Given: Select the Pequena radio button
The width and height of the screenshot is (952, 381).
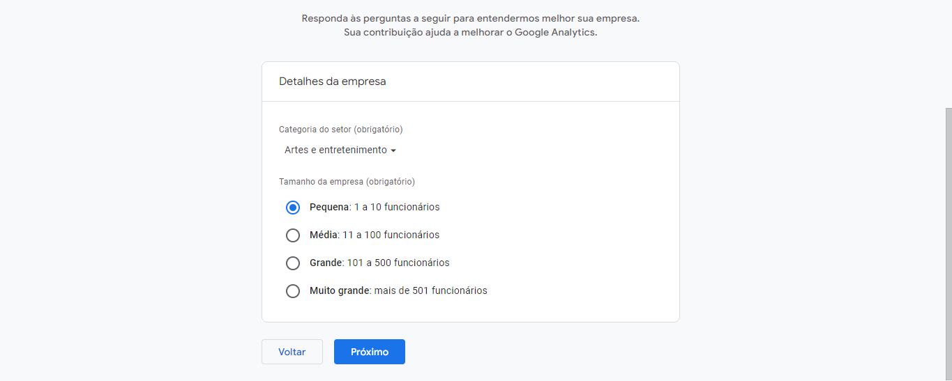Looking at the screenshot, I should [x=293, y=207].
